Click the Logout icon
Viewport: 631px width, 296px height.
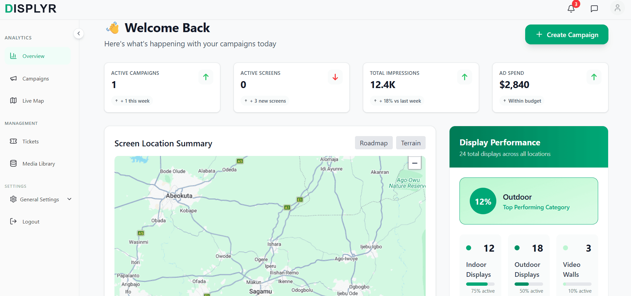point(13,222)
